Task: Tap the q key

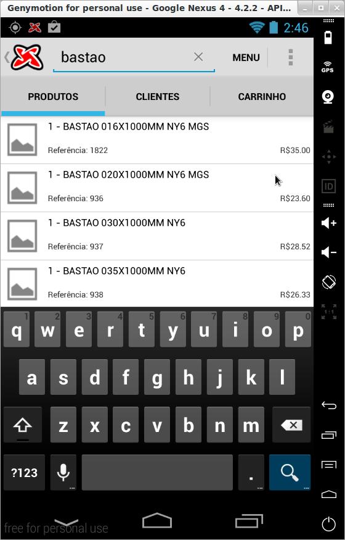Action: click(x=16, y=330)
